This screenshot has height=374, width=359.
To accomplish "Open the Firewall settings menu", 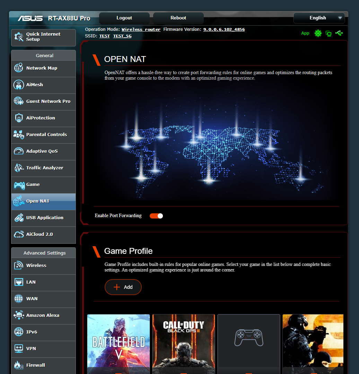I will tap(43, 366).
